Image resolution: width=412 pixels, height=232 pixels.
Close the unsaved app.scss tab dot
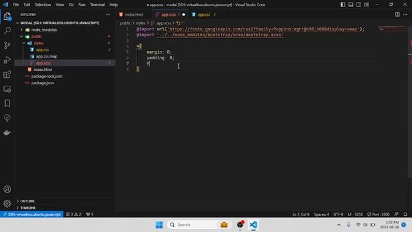[183, 15]
